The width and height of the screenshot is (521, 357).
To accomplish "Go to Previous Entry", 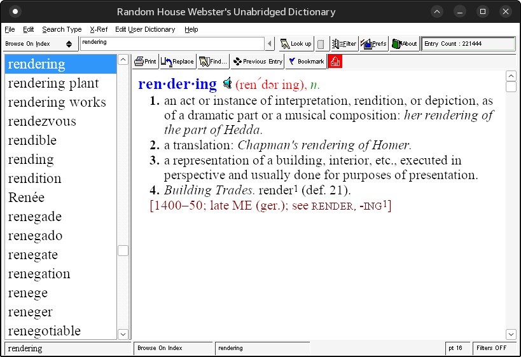I will (258, 62).
